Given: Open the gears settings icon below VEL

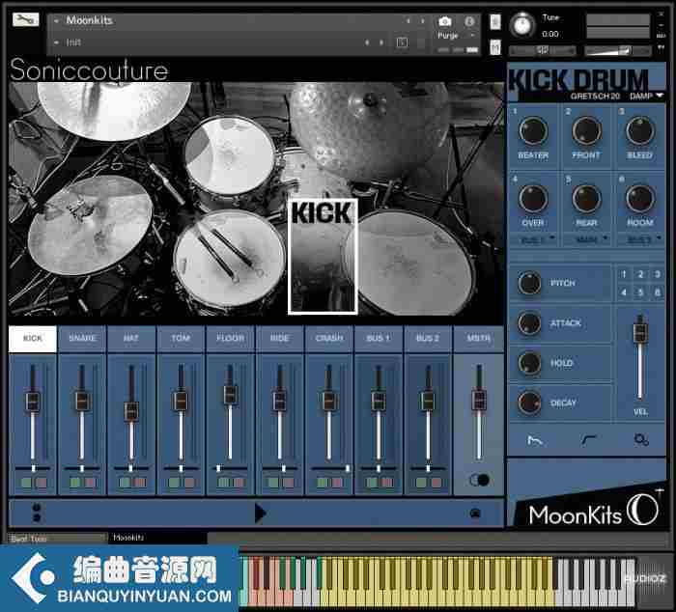Looking at the screenshot, I should click(x=641, y=439).
